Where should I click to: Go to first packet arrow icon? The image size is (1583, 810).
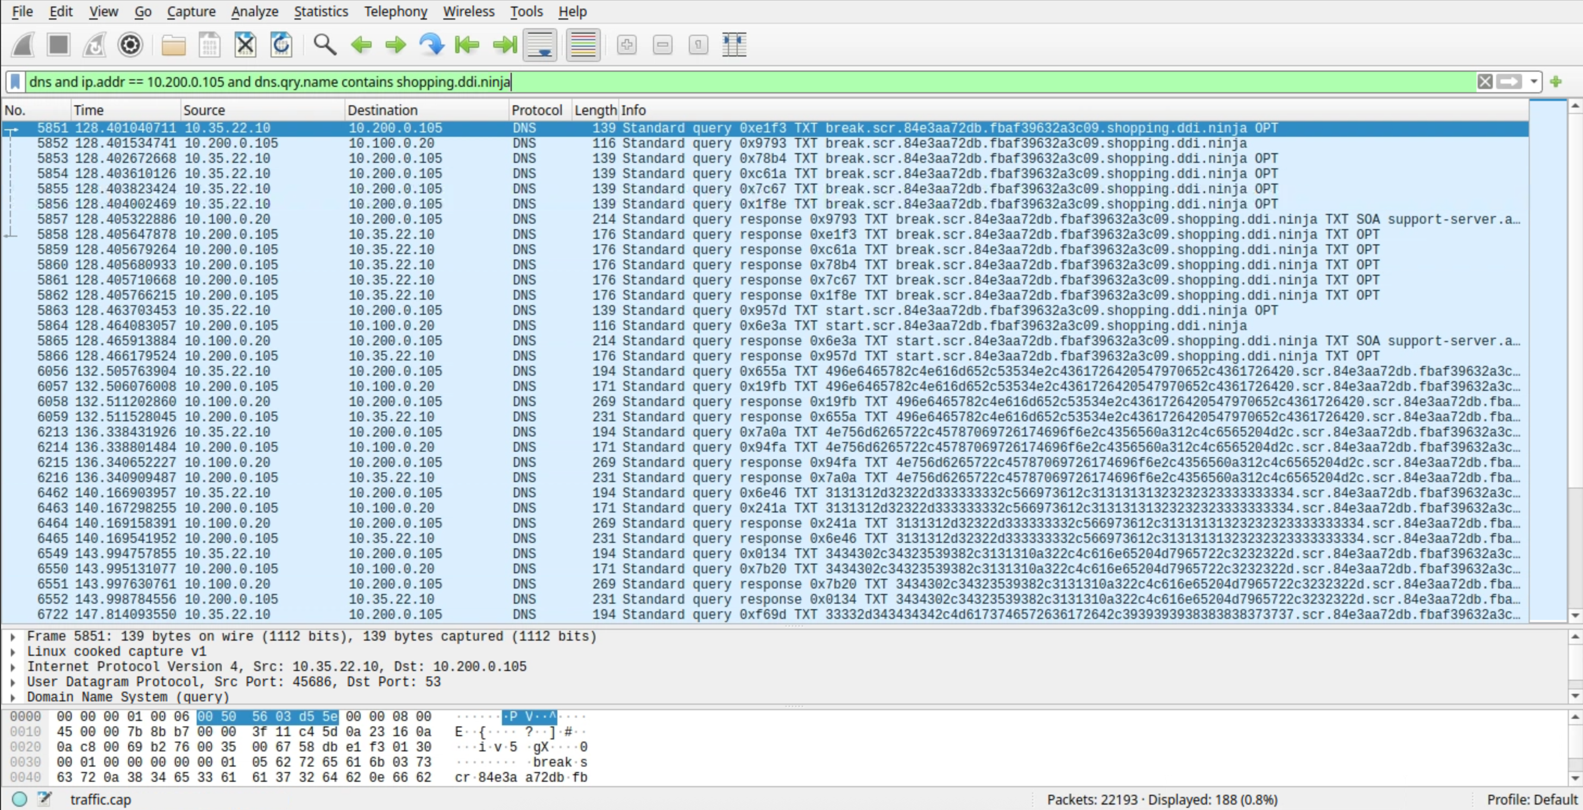[x=467, y=45]
